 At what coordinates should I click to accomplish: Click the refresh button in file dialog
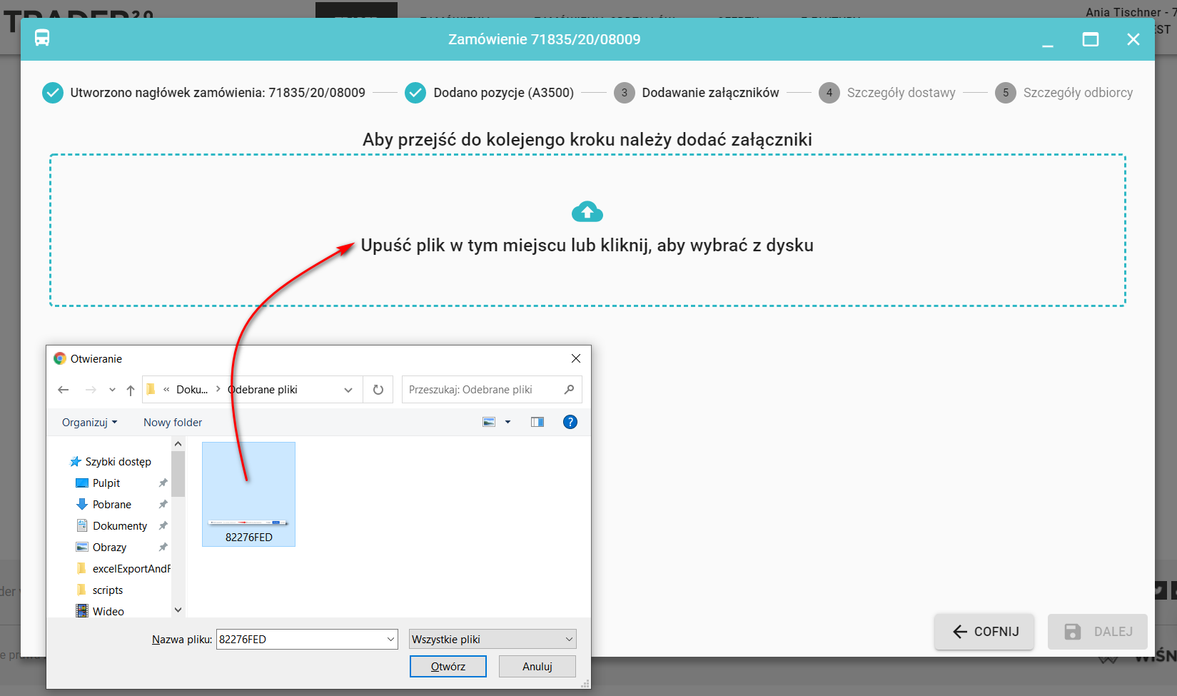tap(378, 390)
